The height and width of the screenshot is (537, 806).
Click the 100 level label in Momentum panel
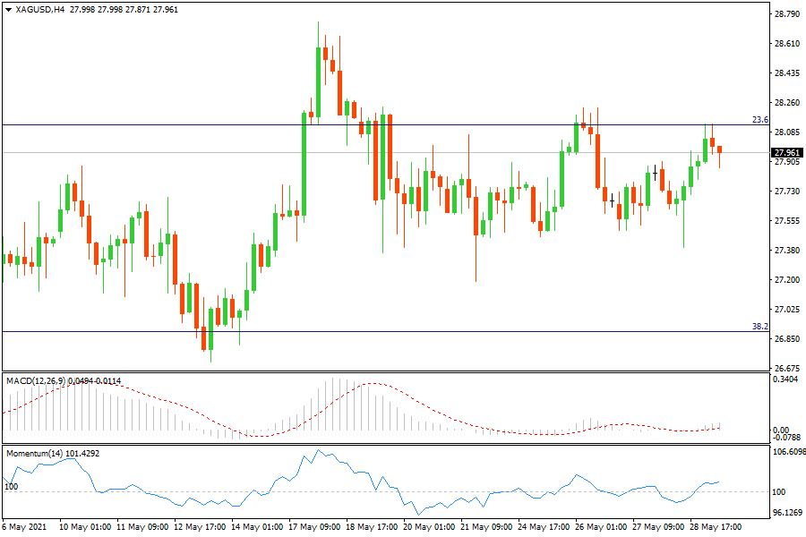pyautogui.click(x=12, y=486)
